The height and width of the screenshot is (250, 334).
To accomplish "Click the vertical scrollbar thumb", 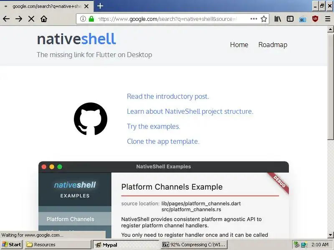I will (x=330, y=86).
